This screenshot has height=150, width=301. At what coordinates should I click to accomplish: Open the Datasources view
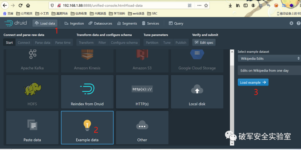pos(100,23)
